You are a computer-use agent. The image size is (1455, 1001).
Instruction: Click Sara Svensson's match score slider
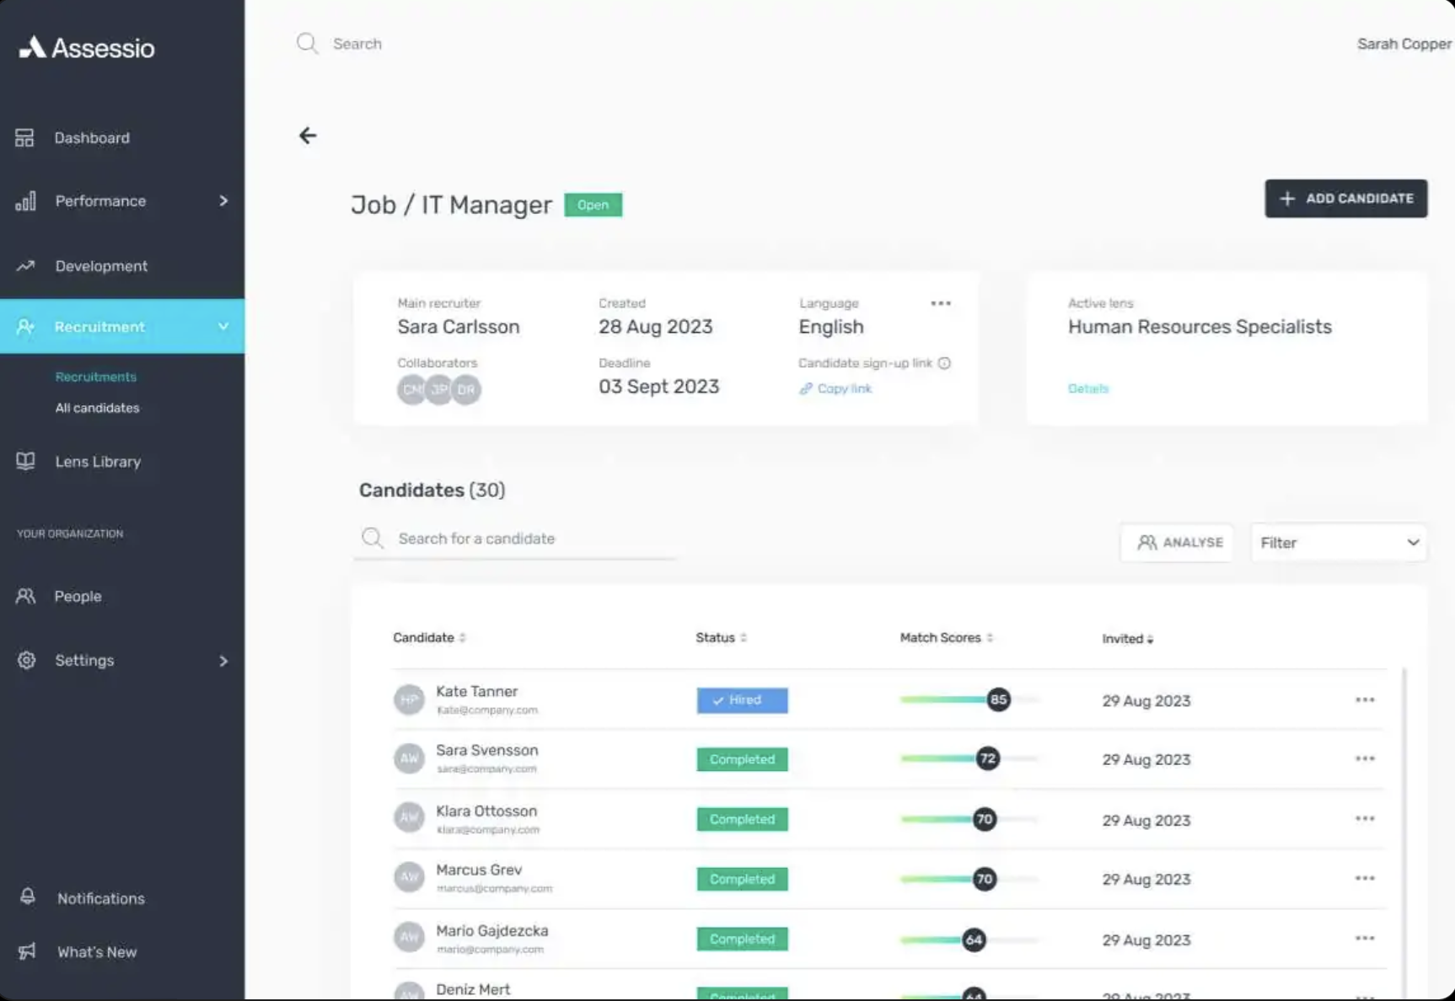point(987,759)
